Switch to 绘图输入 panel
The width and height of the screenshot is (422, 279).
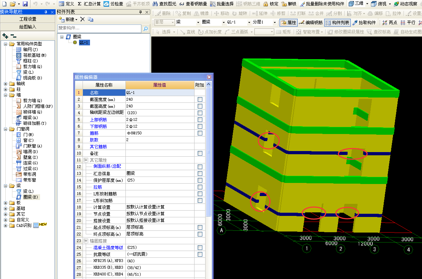coord(27,27)
